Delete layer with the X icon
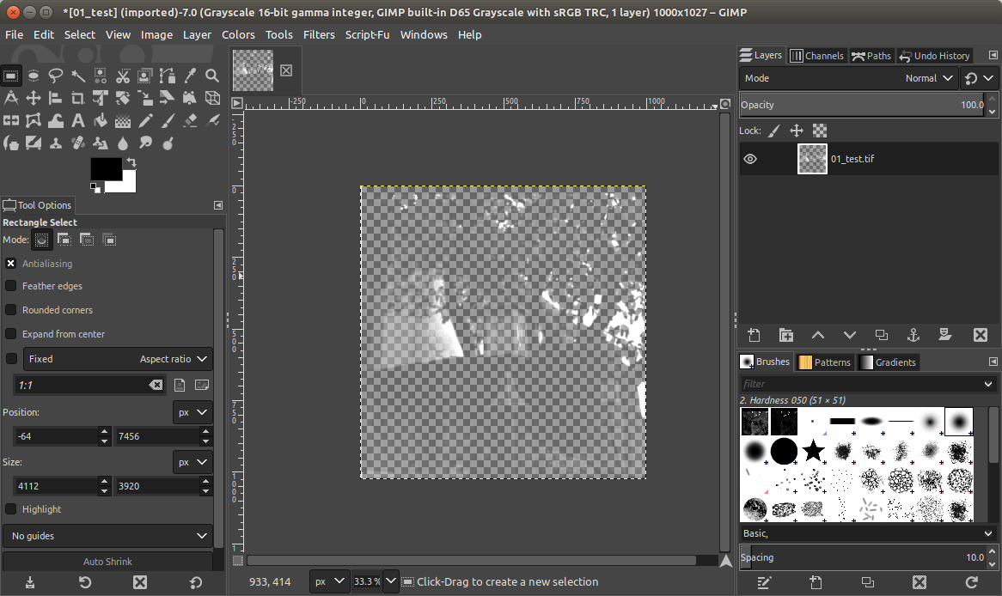The image size is (1002, 596). click(x=981, y=335)
